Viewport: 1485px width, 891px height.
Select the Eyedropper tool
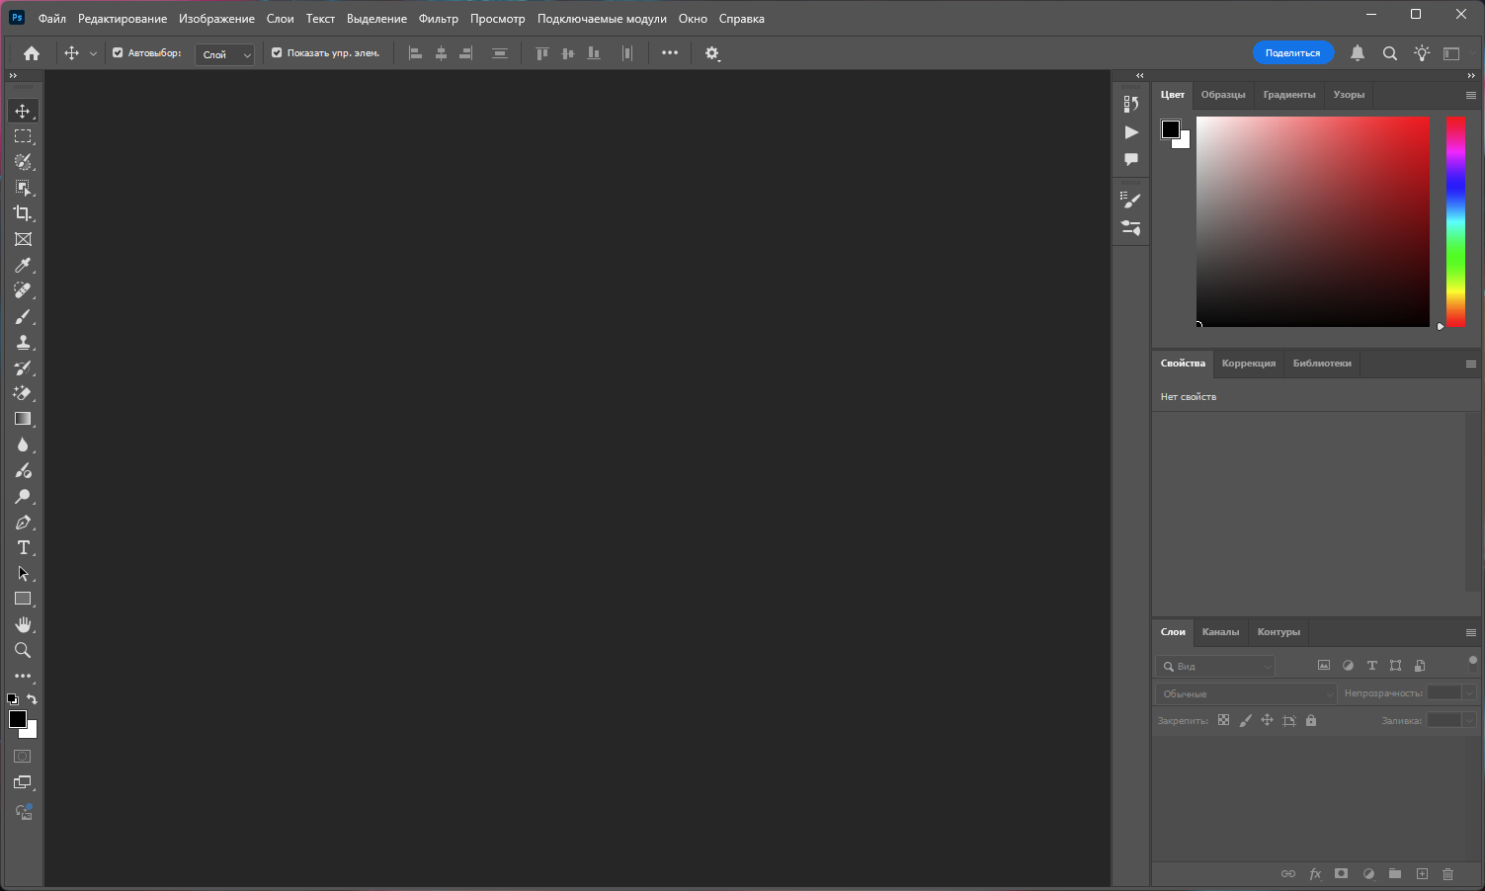point(23,265)
